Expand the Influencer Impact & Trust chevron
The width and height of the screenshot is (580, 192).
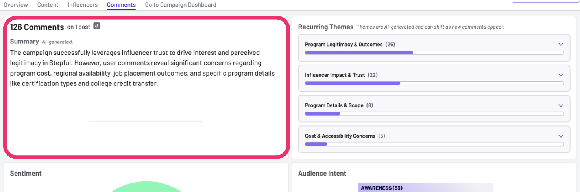tap(561, 75)
